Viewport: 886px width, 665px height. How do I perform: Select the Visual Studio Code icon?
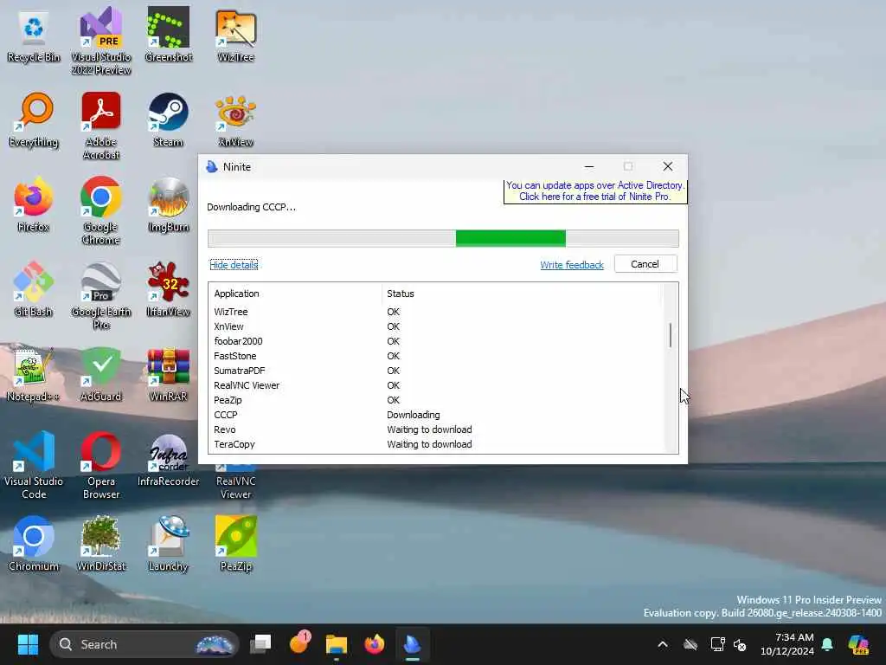click(34, 465)
